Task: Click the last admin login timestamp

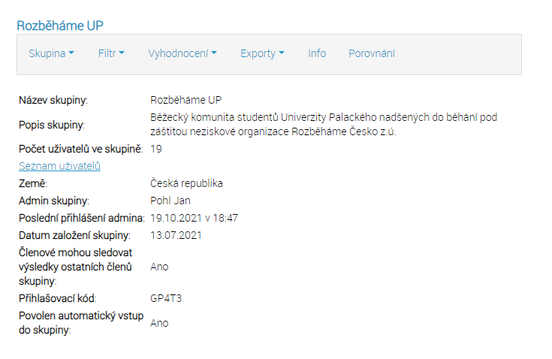Action: click(x=194, y=218)
